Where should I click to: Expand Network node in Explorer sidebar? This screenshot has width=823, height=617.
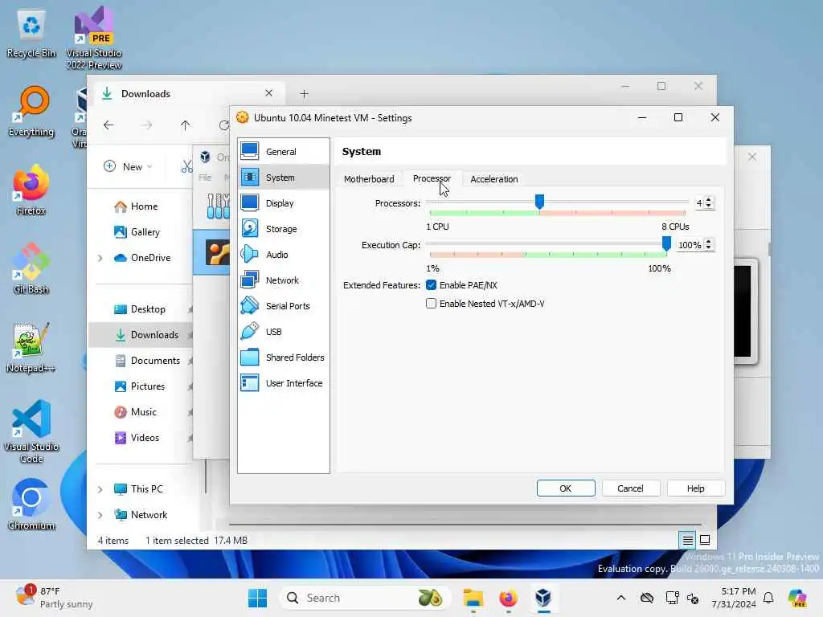(100, 515)
